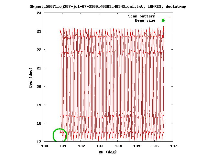This screenshot has height=155, width=207.
Task: Select the 'Scan pattern' legend label
Action: (142, 16)
